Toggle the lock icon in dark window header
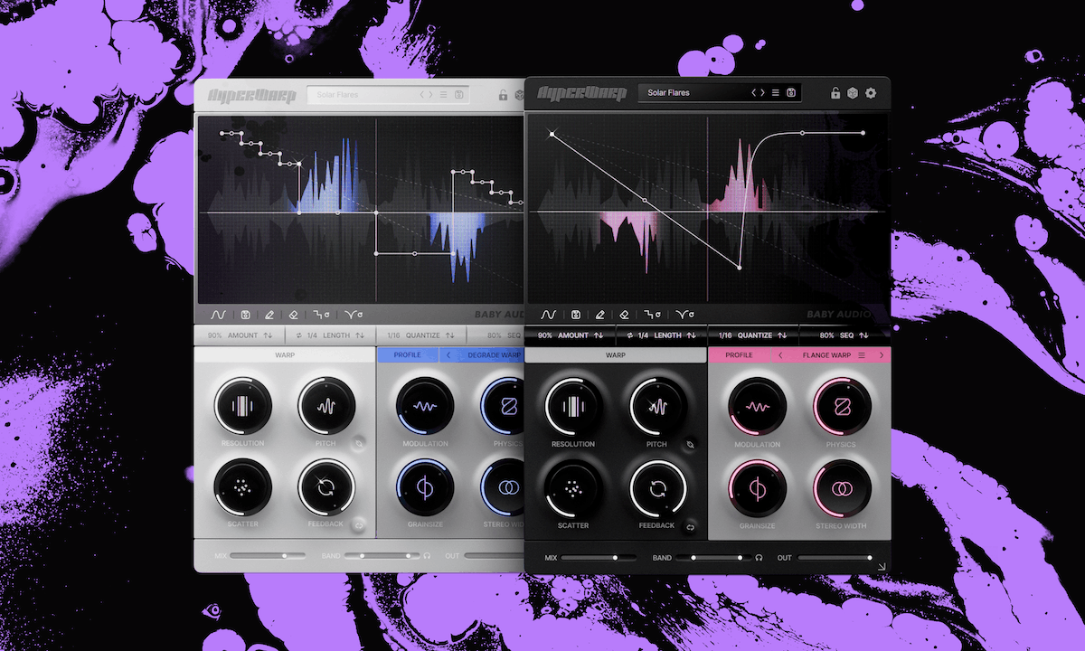Viewport: 1085px width, 651px height. point(836,92)
